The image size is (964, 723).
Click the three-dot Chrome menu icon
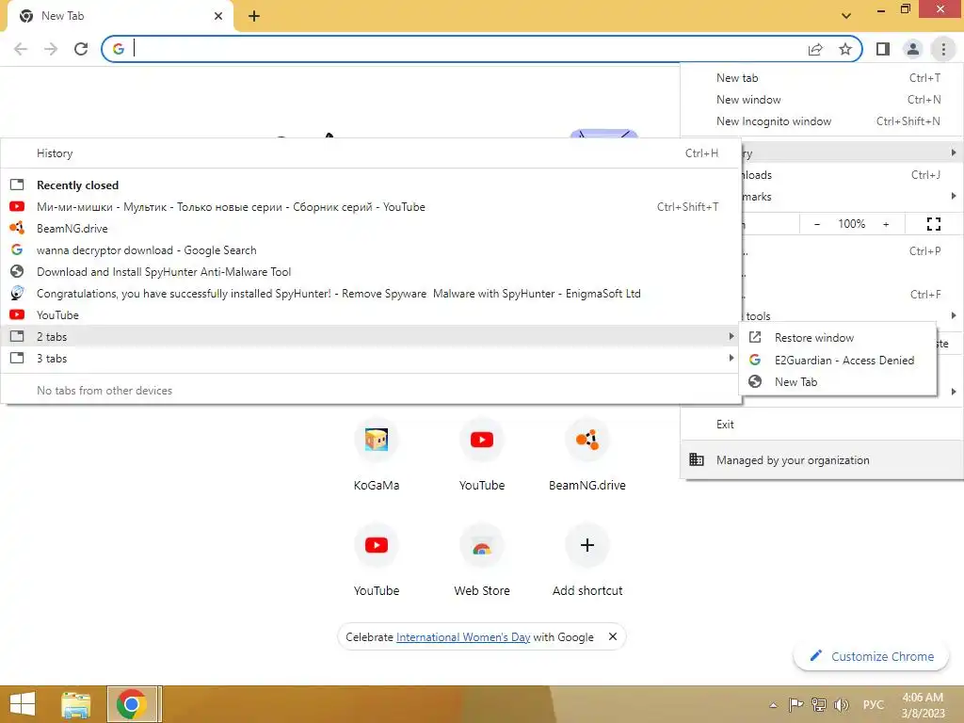click(943, 49)
